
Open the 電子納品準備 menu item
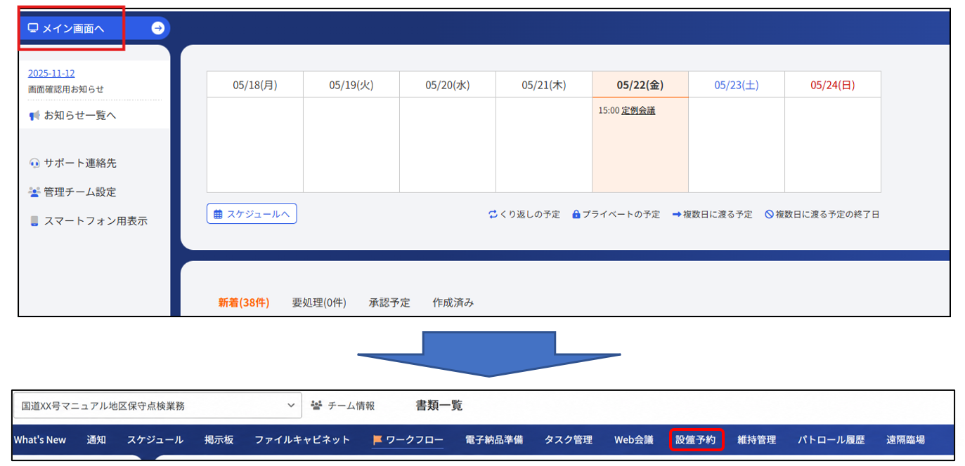pos(494,440)
